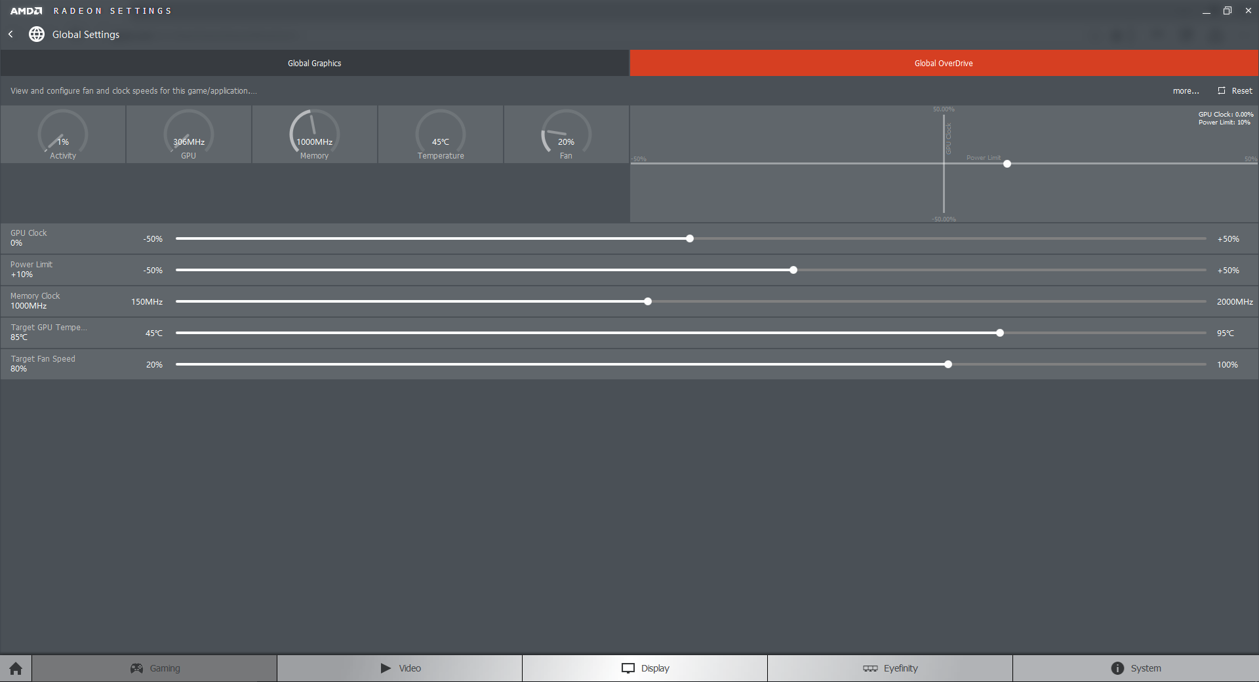Click the GPU Clock vertical axis in graph
Screen dimensions: 1259x682
(944, 164)
